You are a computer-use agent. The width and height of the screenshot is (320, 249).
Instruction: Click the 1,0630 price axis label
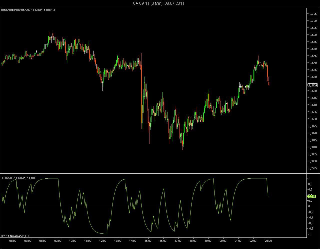pos(313,119)
